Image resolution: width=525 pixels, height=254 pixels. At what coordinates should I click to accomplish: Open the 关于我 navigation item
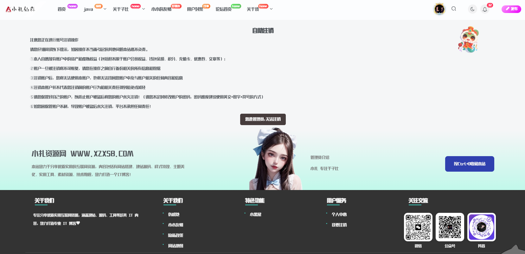pos(253,9)
